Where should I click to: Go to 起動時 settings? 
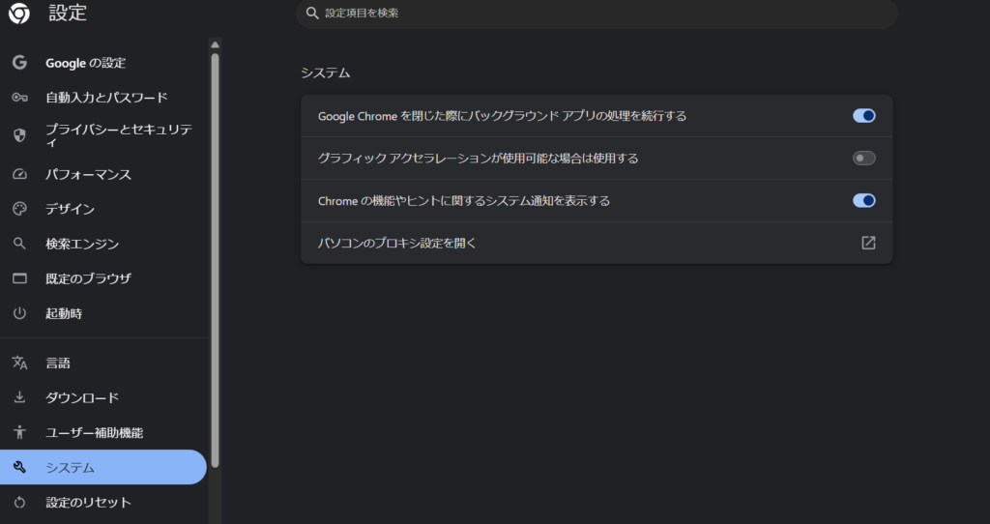click(x=103, y=313)
